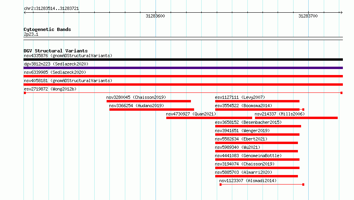Click the esv3554522 (Boomsma2014) label

pos(243,106)
